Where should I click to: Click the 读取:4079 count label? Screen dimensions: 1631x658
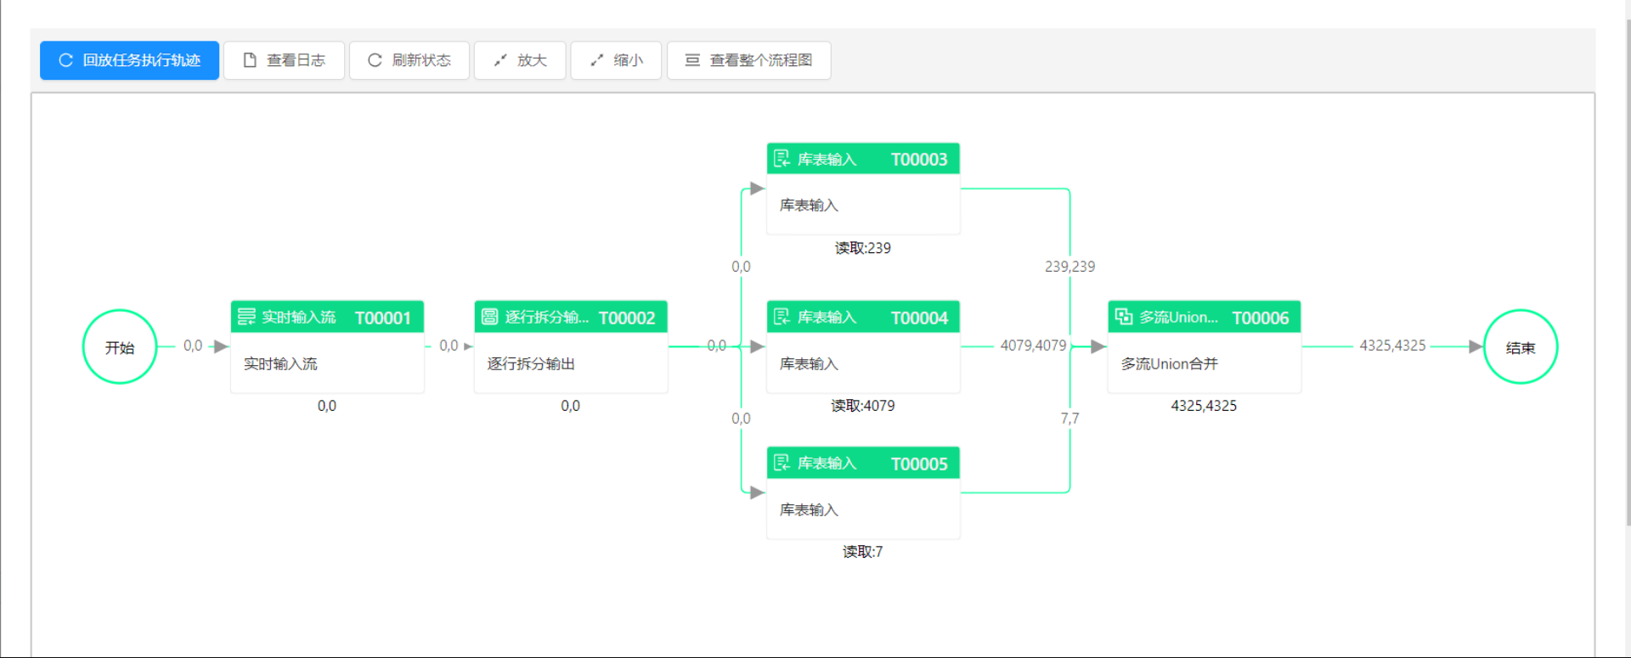[863, 406]
